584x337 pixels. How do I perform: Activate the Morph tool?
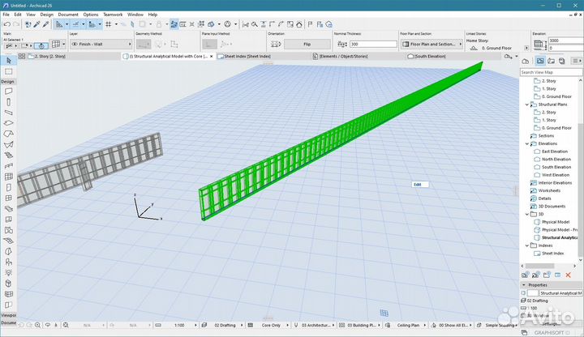pos(9,283)
